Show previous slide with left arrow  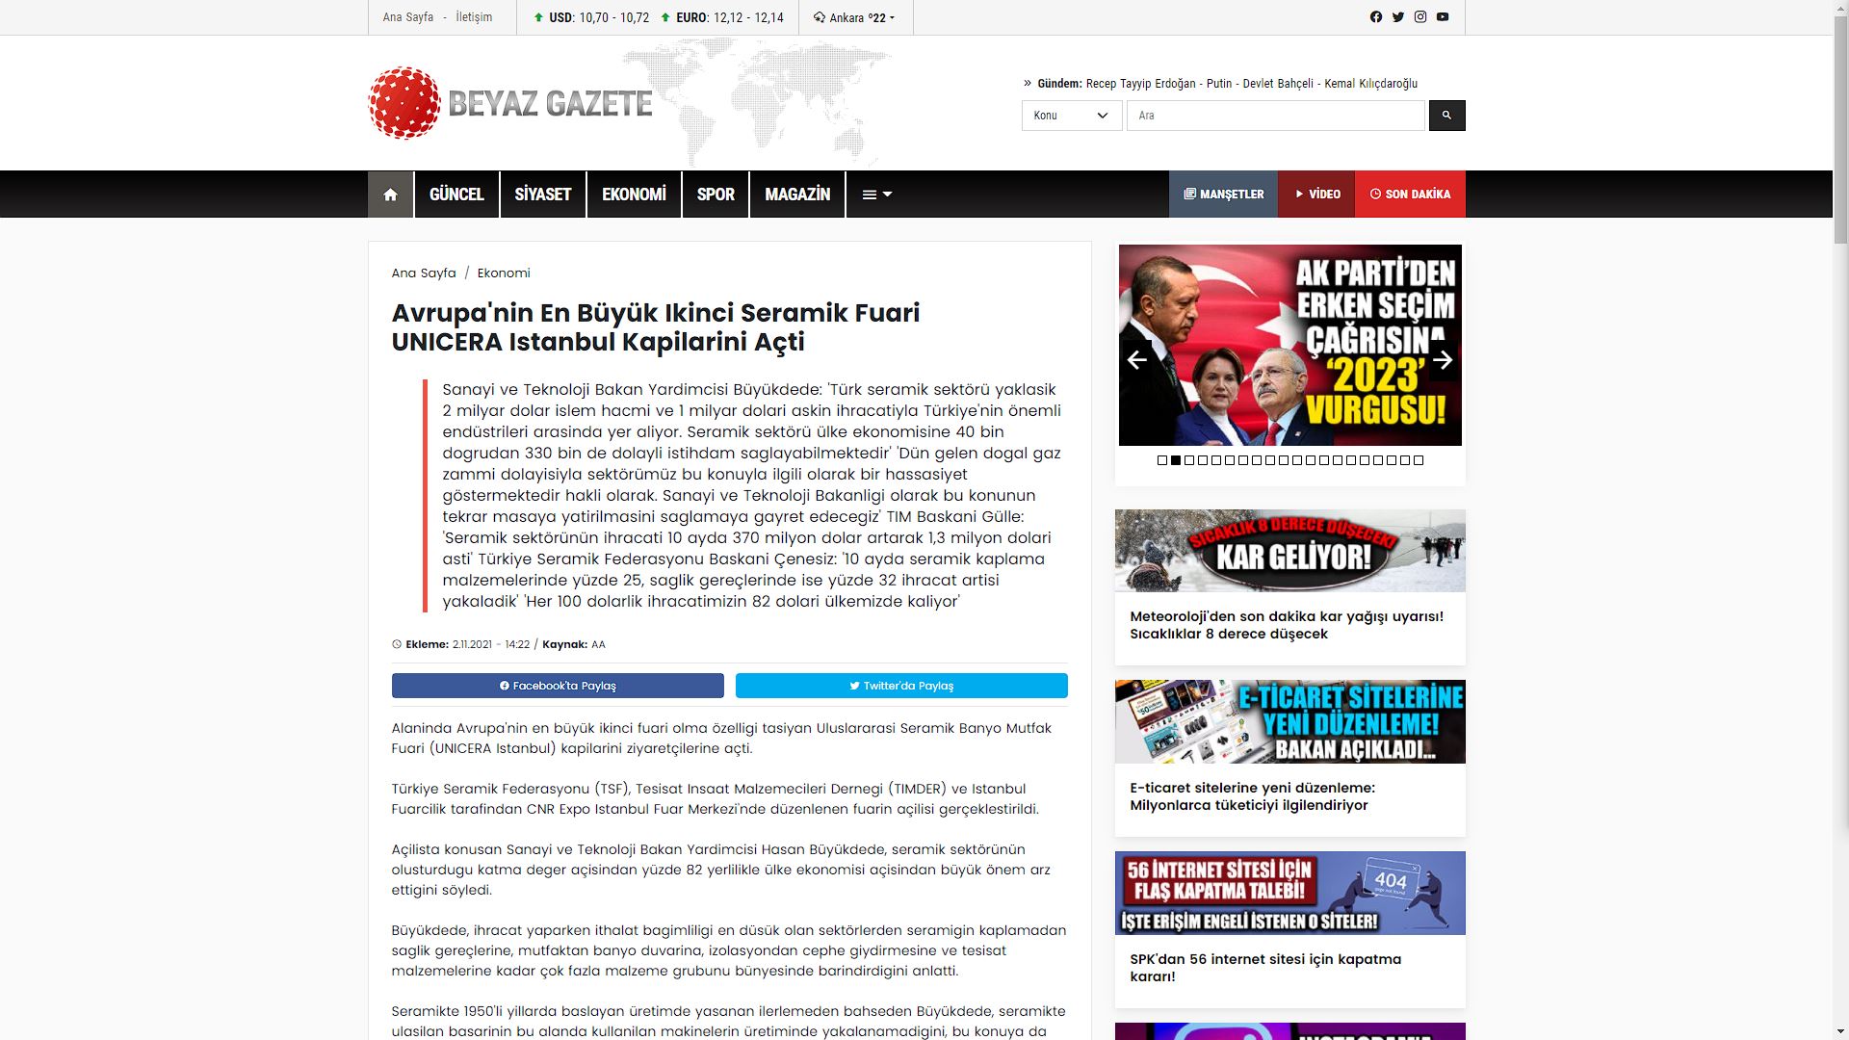click(1136, 359)
